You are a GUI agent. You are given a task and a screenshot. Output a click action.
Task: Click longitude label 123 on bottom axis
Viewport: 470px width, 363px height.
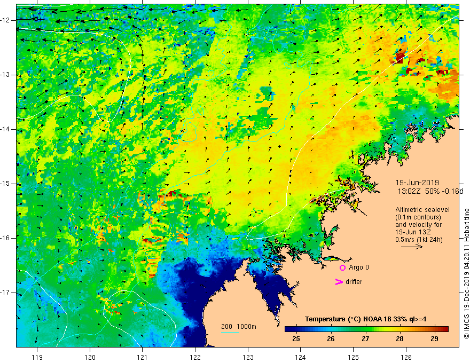click(x=248, y=357)
